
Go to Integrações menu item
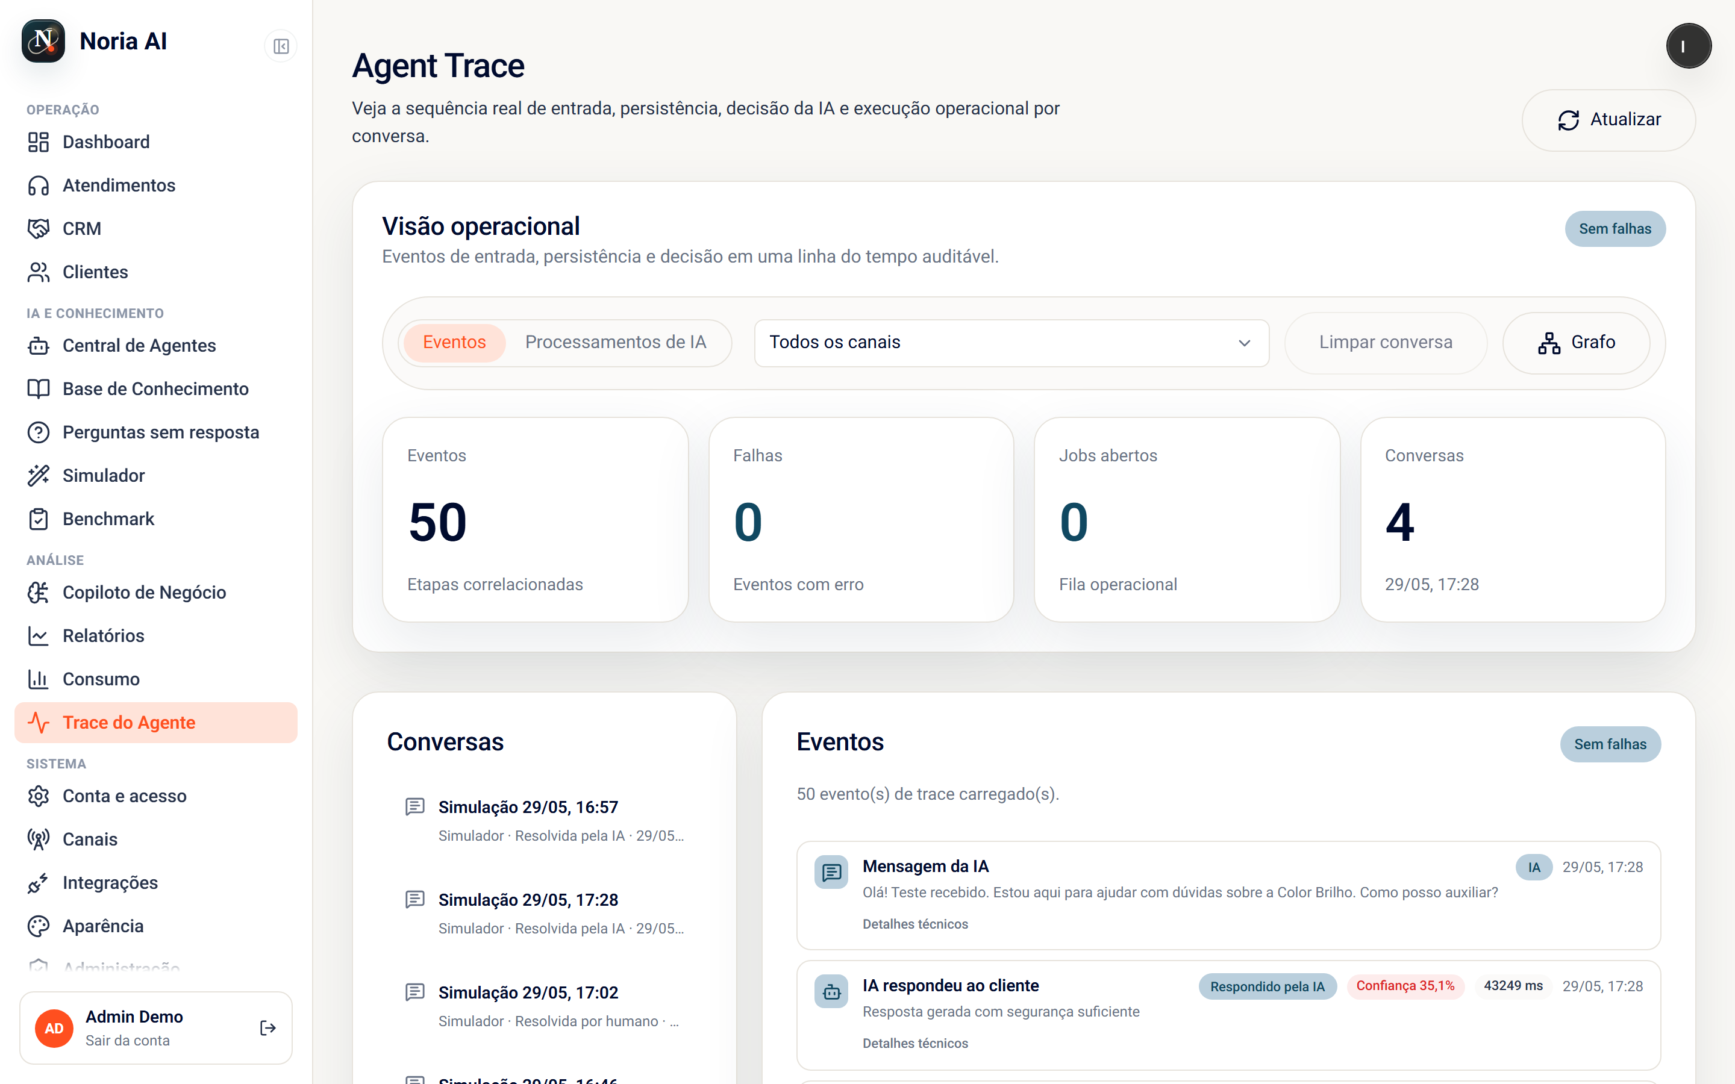155,883
